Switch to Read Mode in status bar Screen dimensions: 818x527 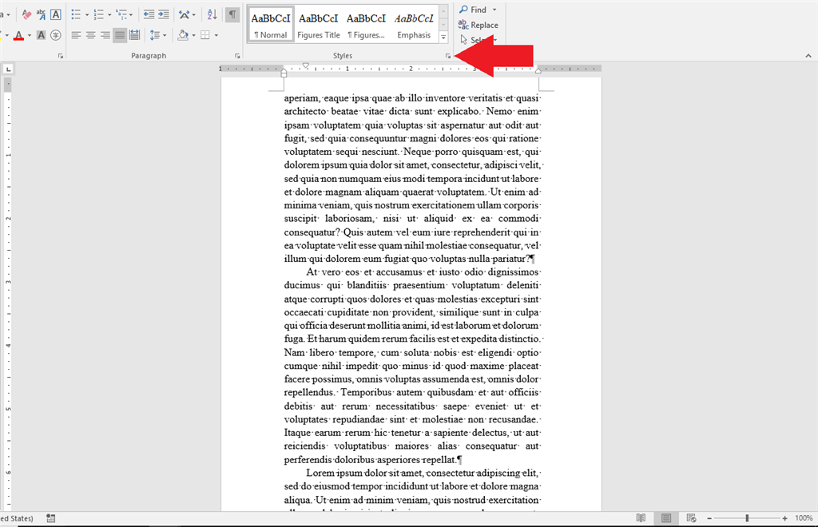641,517
